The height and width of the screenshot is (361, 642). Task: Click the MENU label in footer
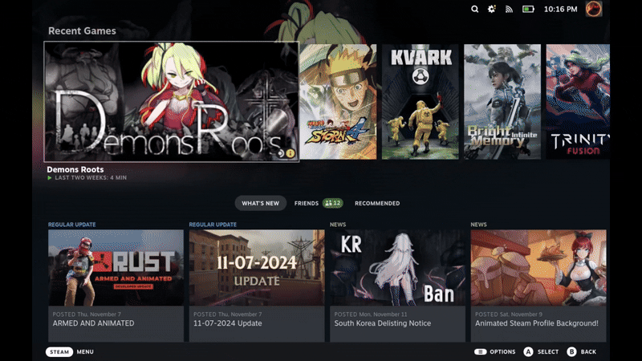[85, 352]
